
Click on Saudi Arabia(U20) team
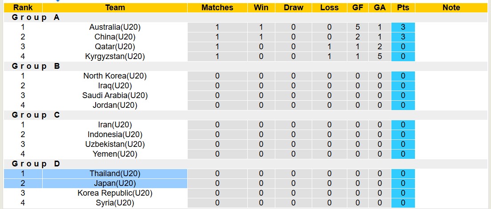pyautogui.click(x=115, y=95)
